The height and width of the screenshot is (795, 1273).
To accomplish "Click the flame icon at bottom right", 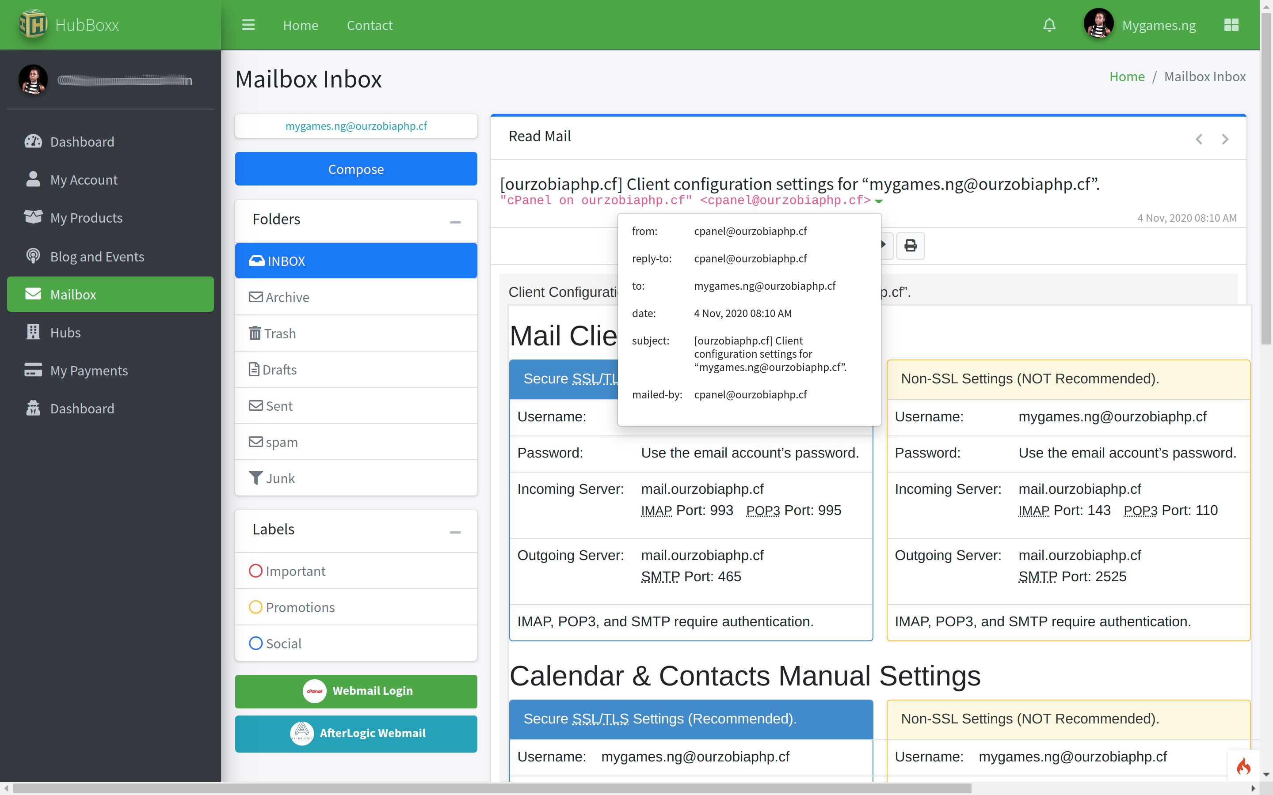I will tap(1243, 766).
